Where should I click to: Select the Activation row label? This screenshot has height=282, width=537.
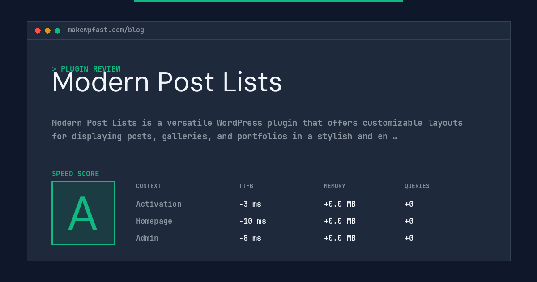point(159,204)
